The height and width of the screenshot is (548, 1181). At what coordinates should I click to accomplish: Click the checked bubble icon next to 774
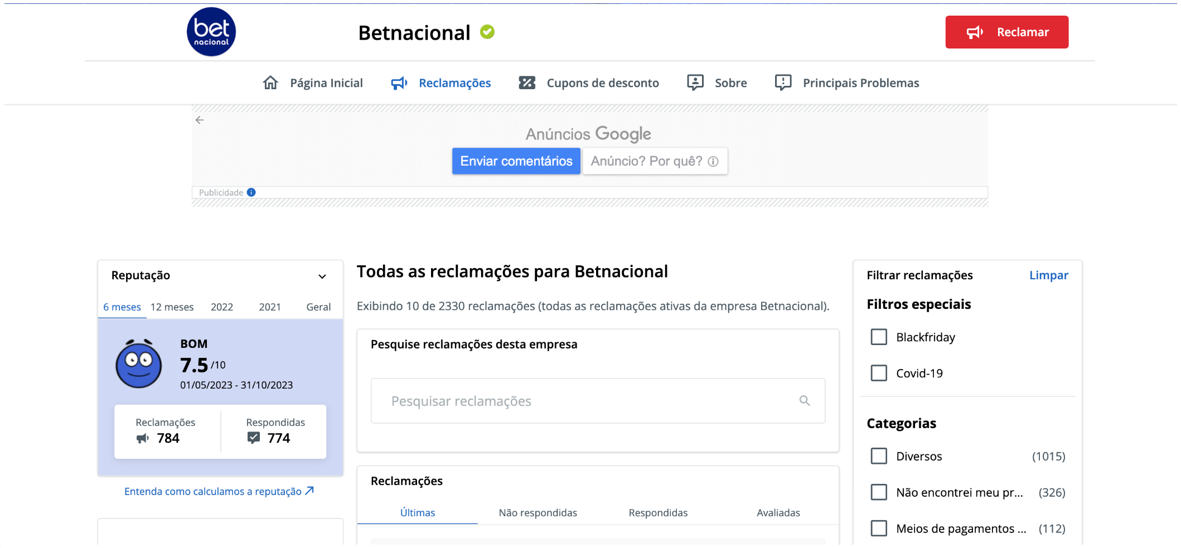254,438
